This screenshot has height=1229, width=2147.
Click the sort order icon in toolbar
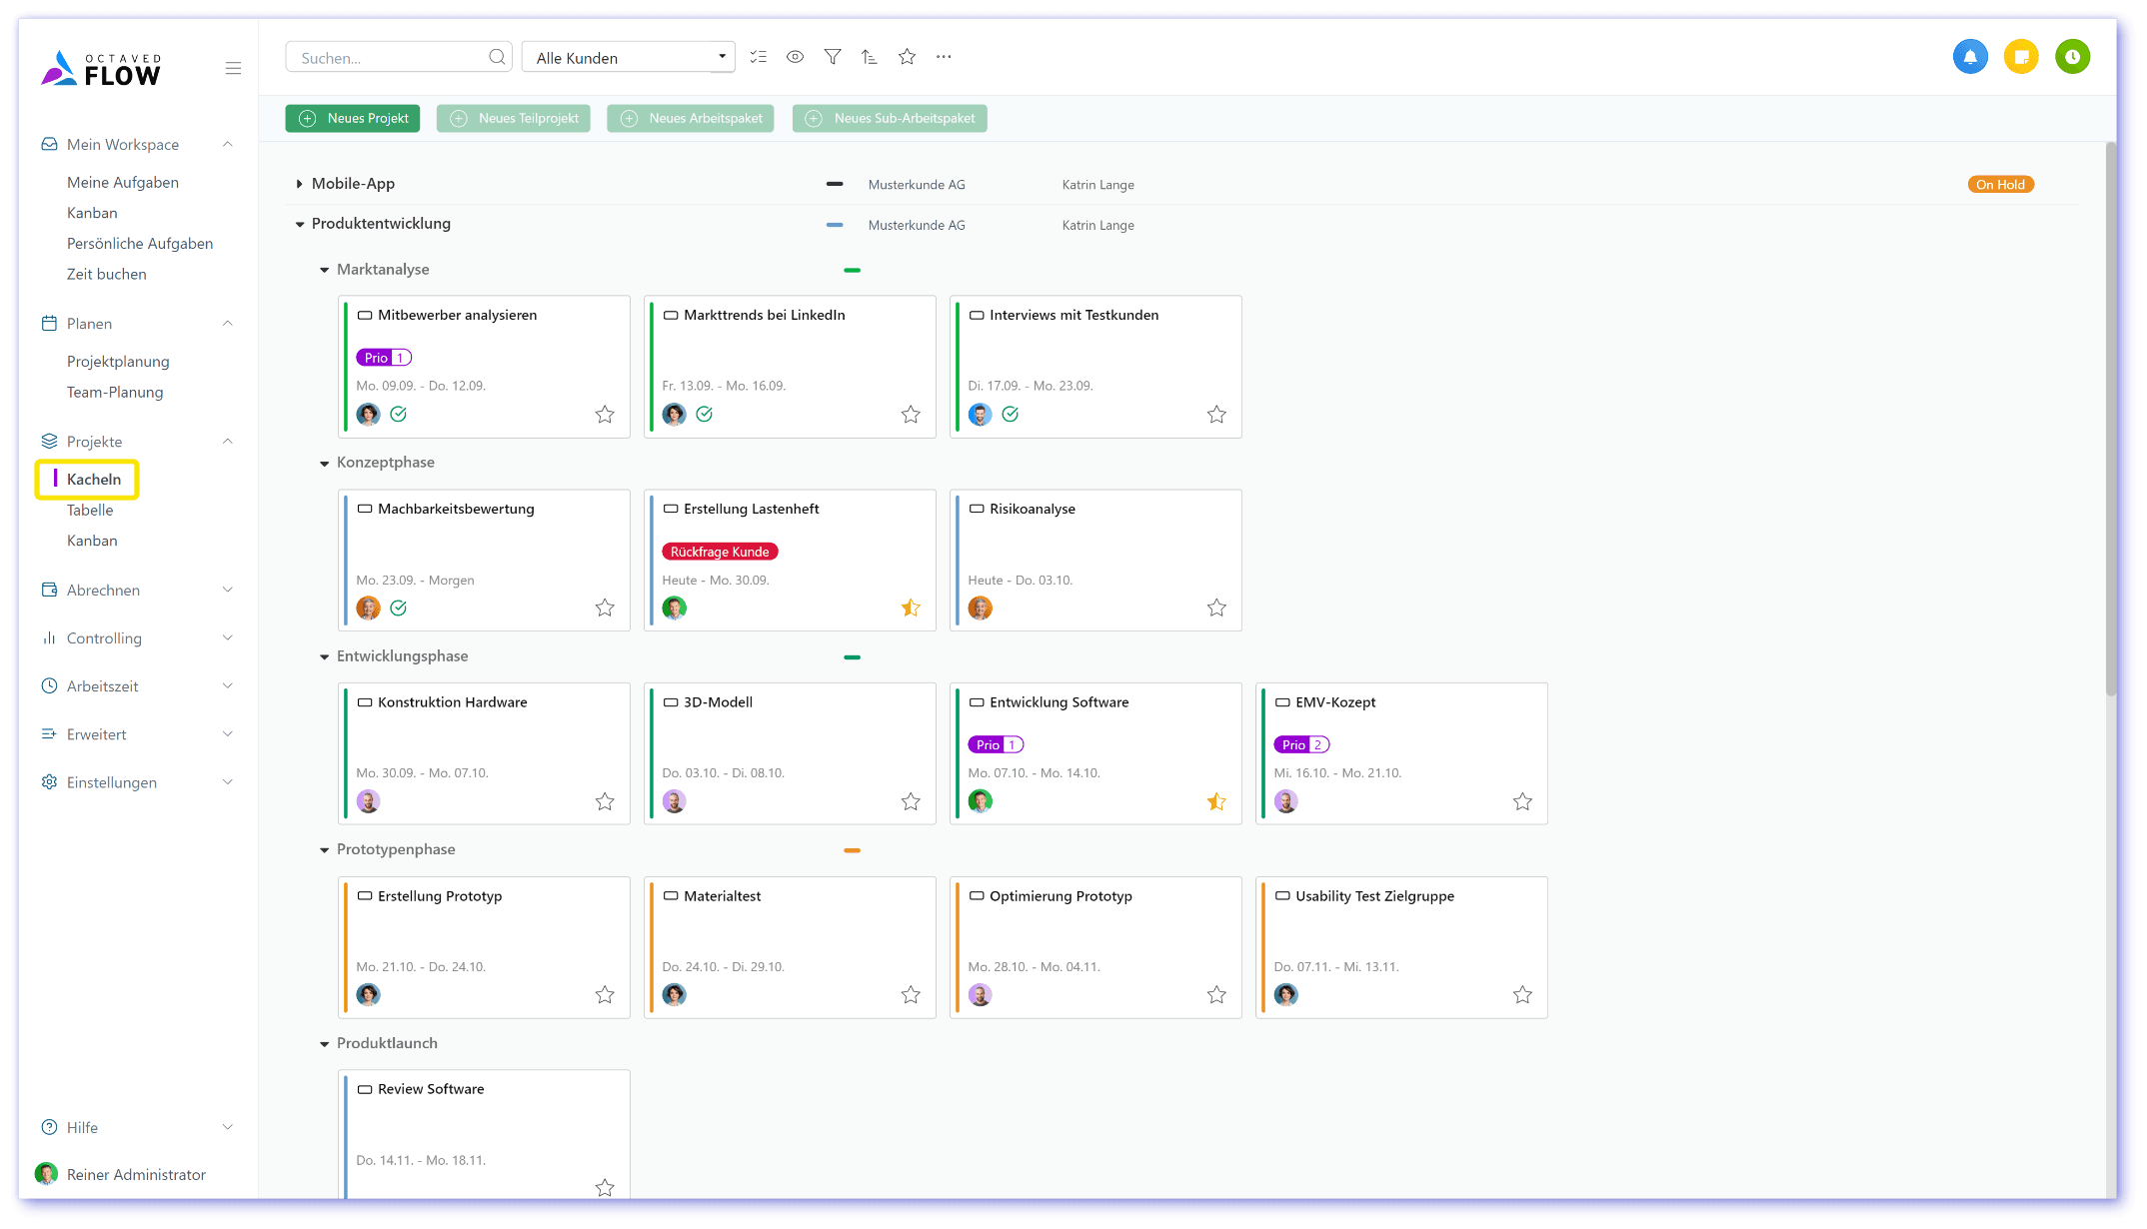(870, 57)
